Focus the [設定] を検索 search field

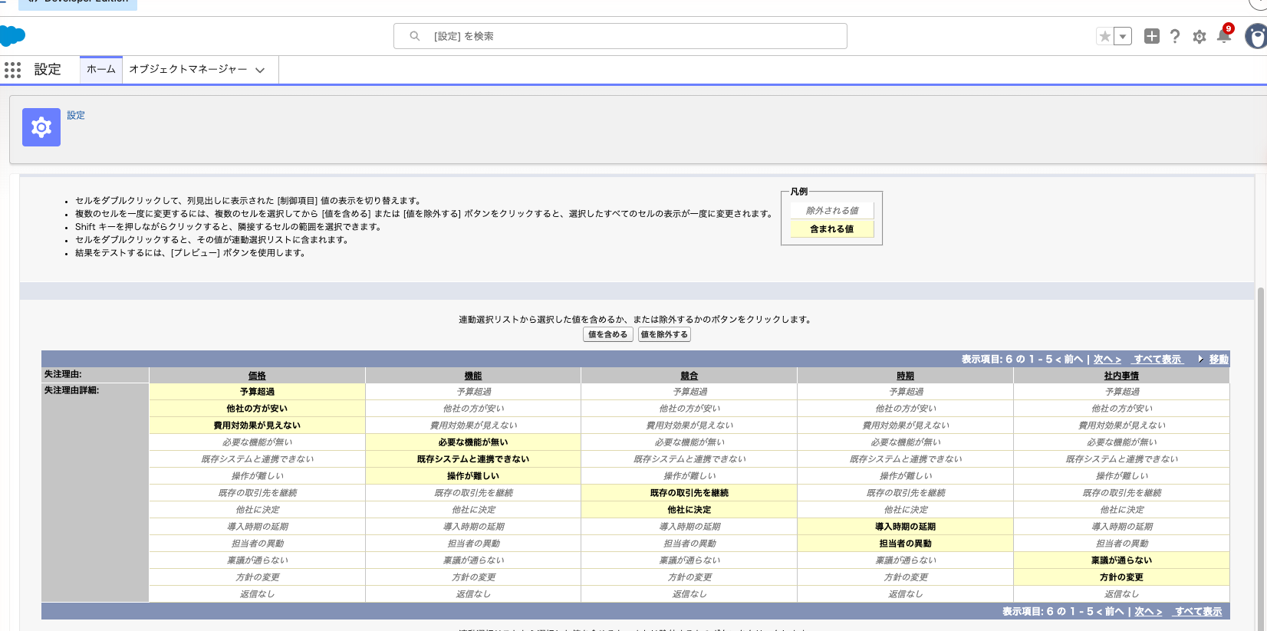pyautogui.click(x=620, y=36)
